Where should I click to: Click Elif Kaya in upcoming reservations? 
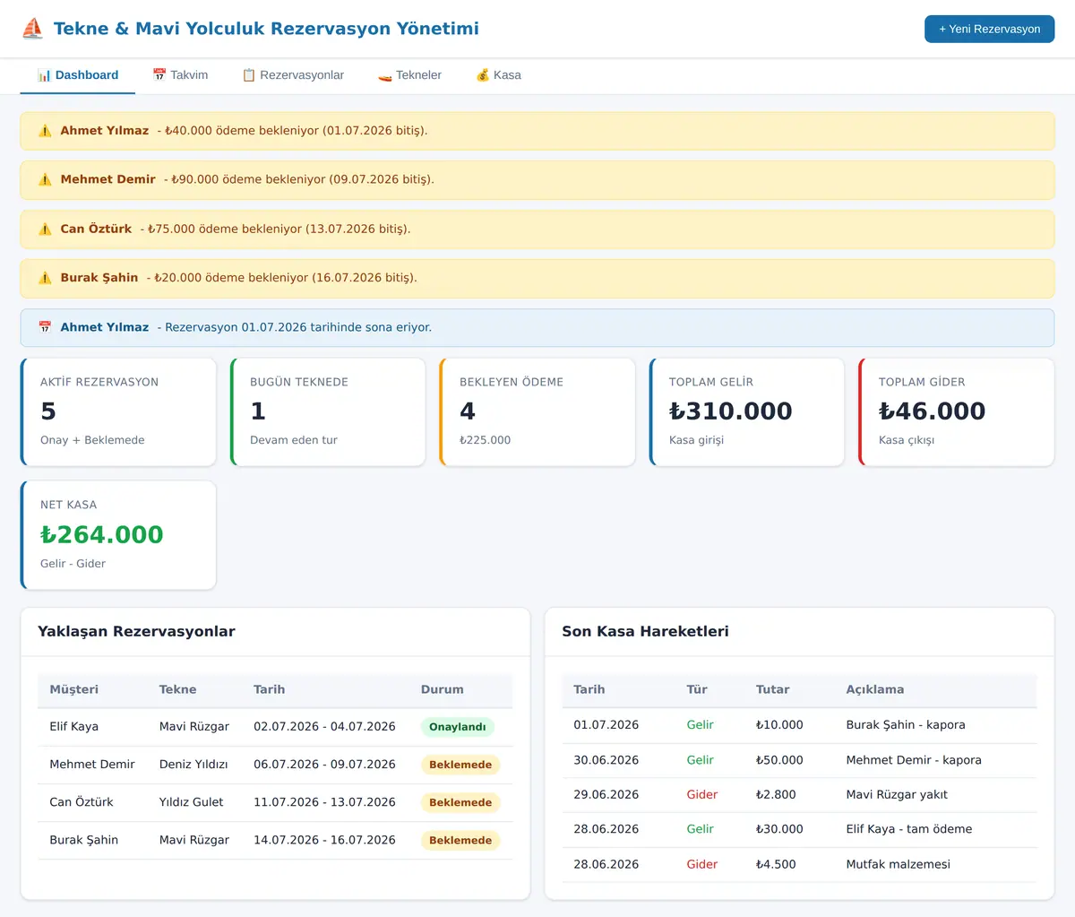pos(73,727)
